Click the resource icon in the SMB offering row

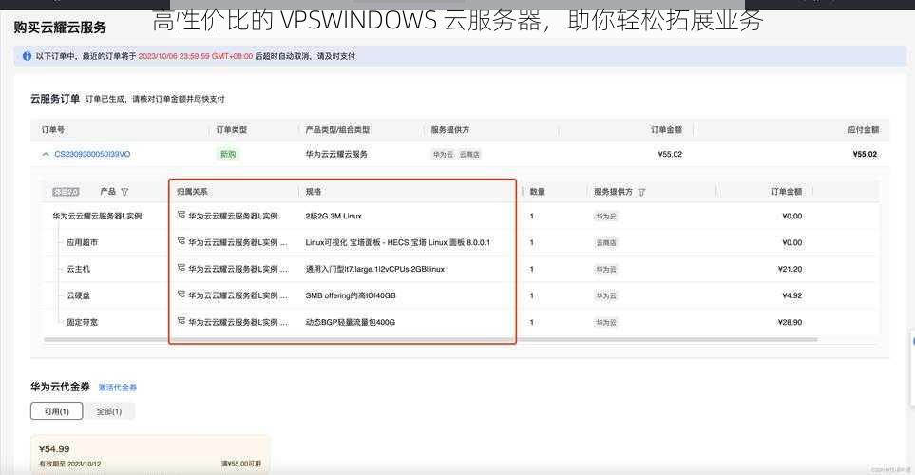coord(181,294)
